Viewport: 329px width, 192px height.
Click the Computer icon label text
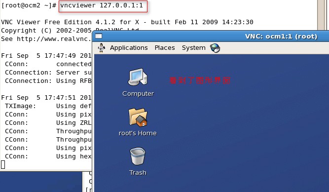138,94
